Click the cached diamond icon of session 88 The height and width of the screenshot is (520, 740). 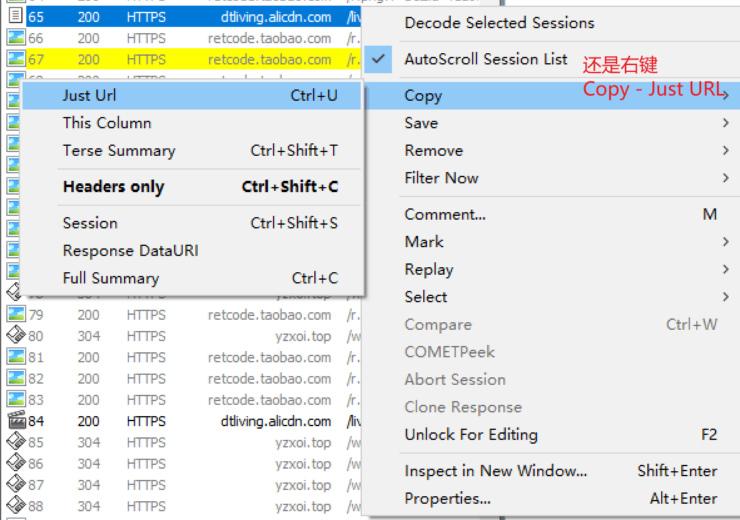coord(15,506)
